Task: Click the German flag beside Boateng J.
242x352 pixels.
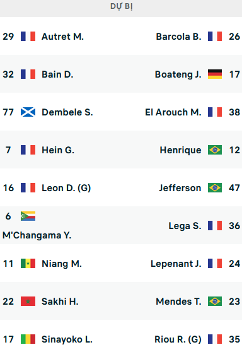Action: [x=215, y=74]
